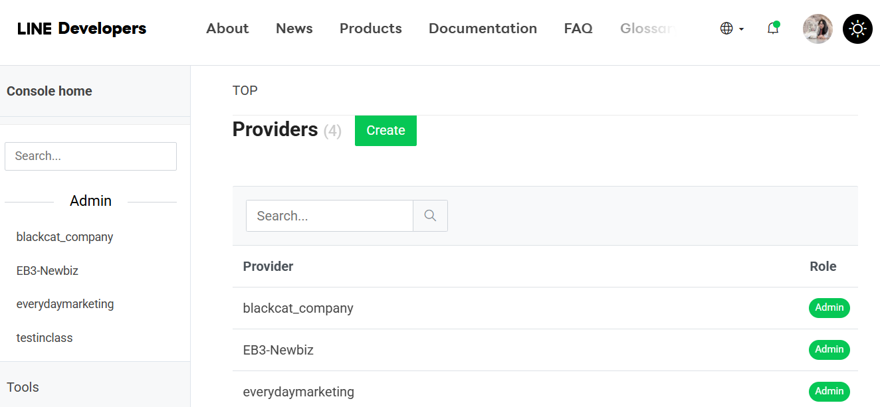Open the About menu item
Viewport: 880px width, 407px height.
pos(227,29)
